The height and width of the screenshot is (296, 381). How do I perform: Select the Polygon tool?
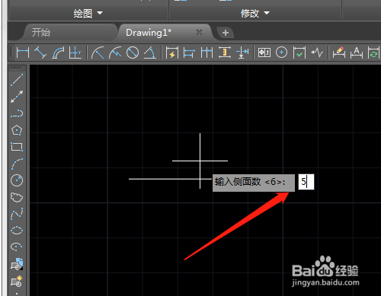[x=17, y=130]
